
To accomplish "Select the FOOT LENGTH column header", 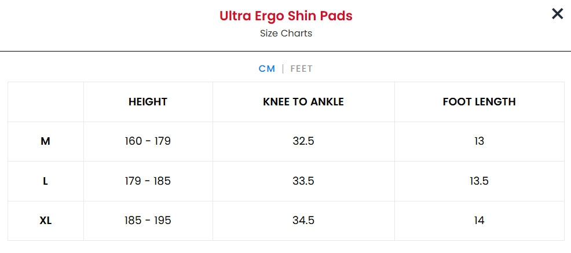I will tap(479, 102).
